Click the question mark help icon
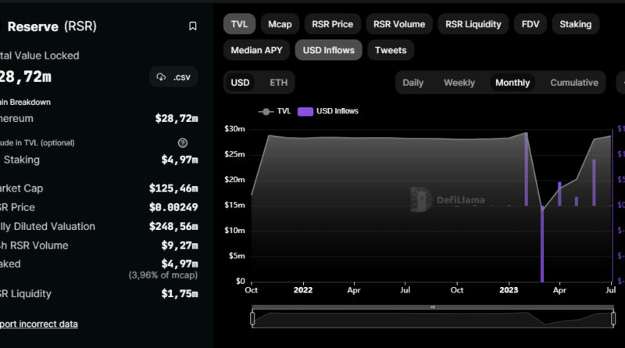Viewport: 625px width, 348px height. coord(183,143)
